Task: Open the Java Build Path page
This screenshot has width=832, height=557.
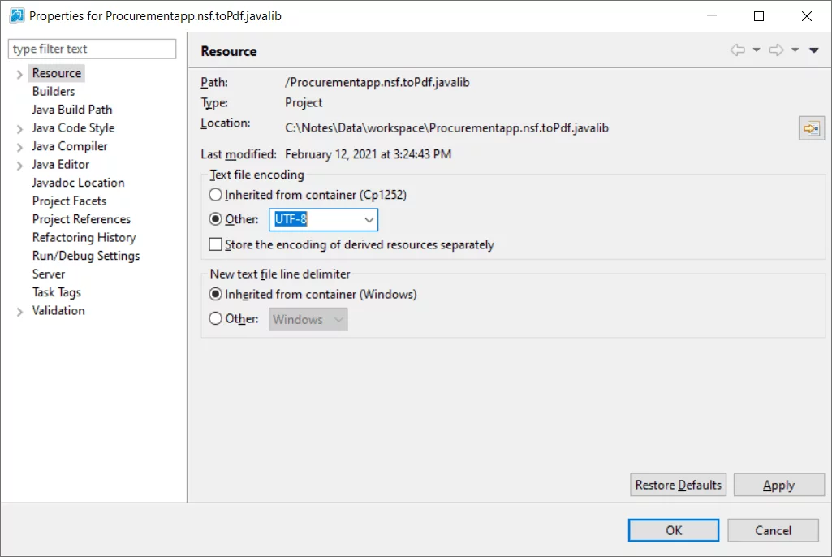Action: pyautogui.click(x=72, y=110)
